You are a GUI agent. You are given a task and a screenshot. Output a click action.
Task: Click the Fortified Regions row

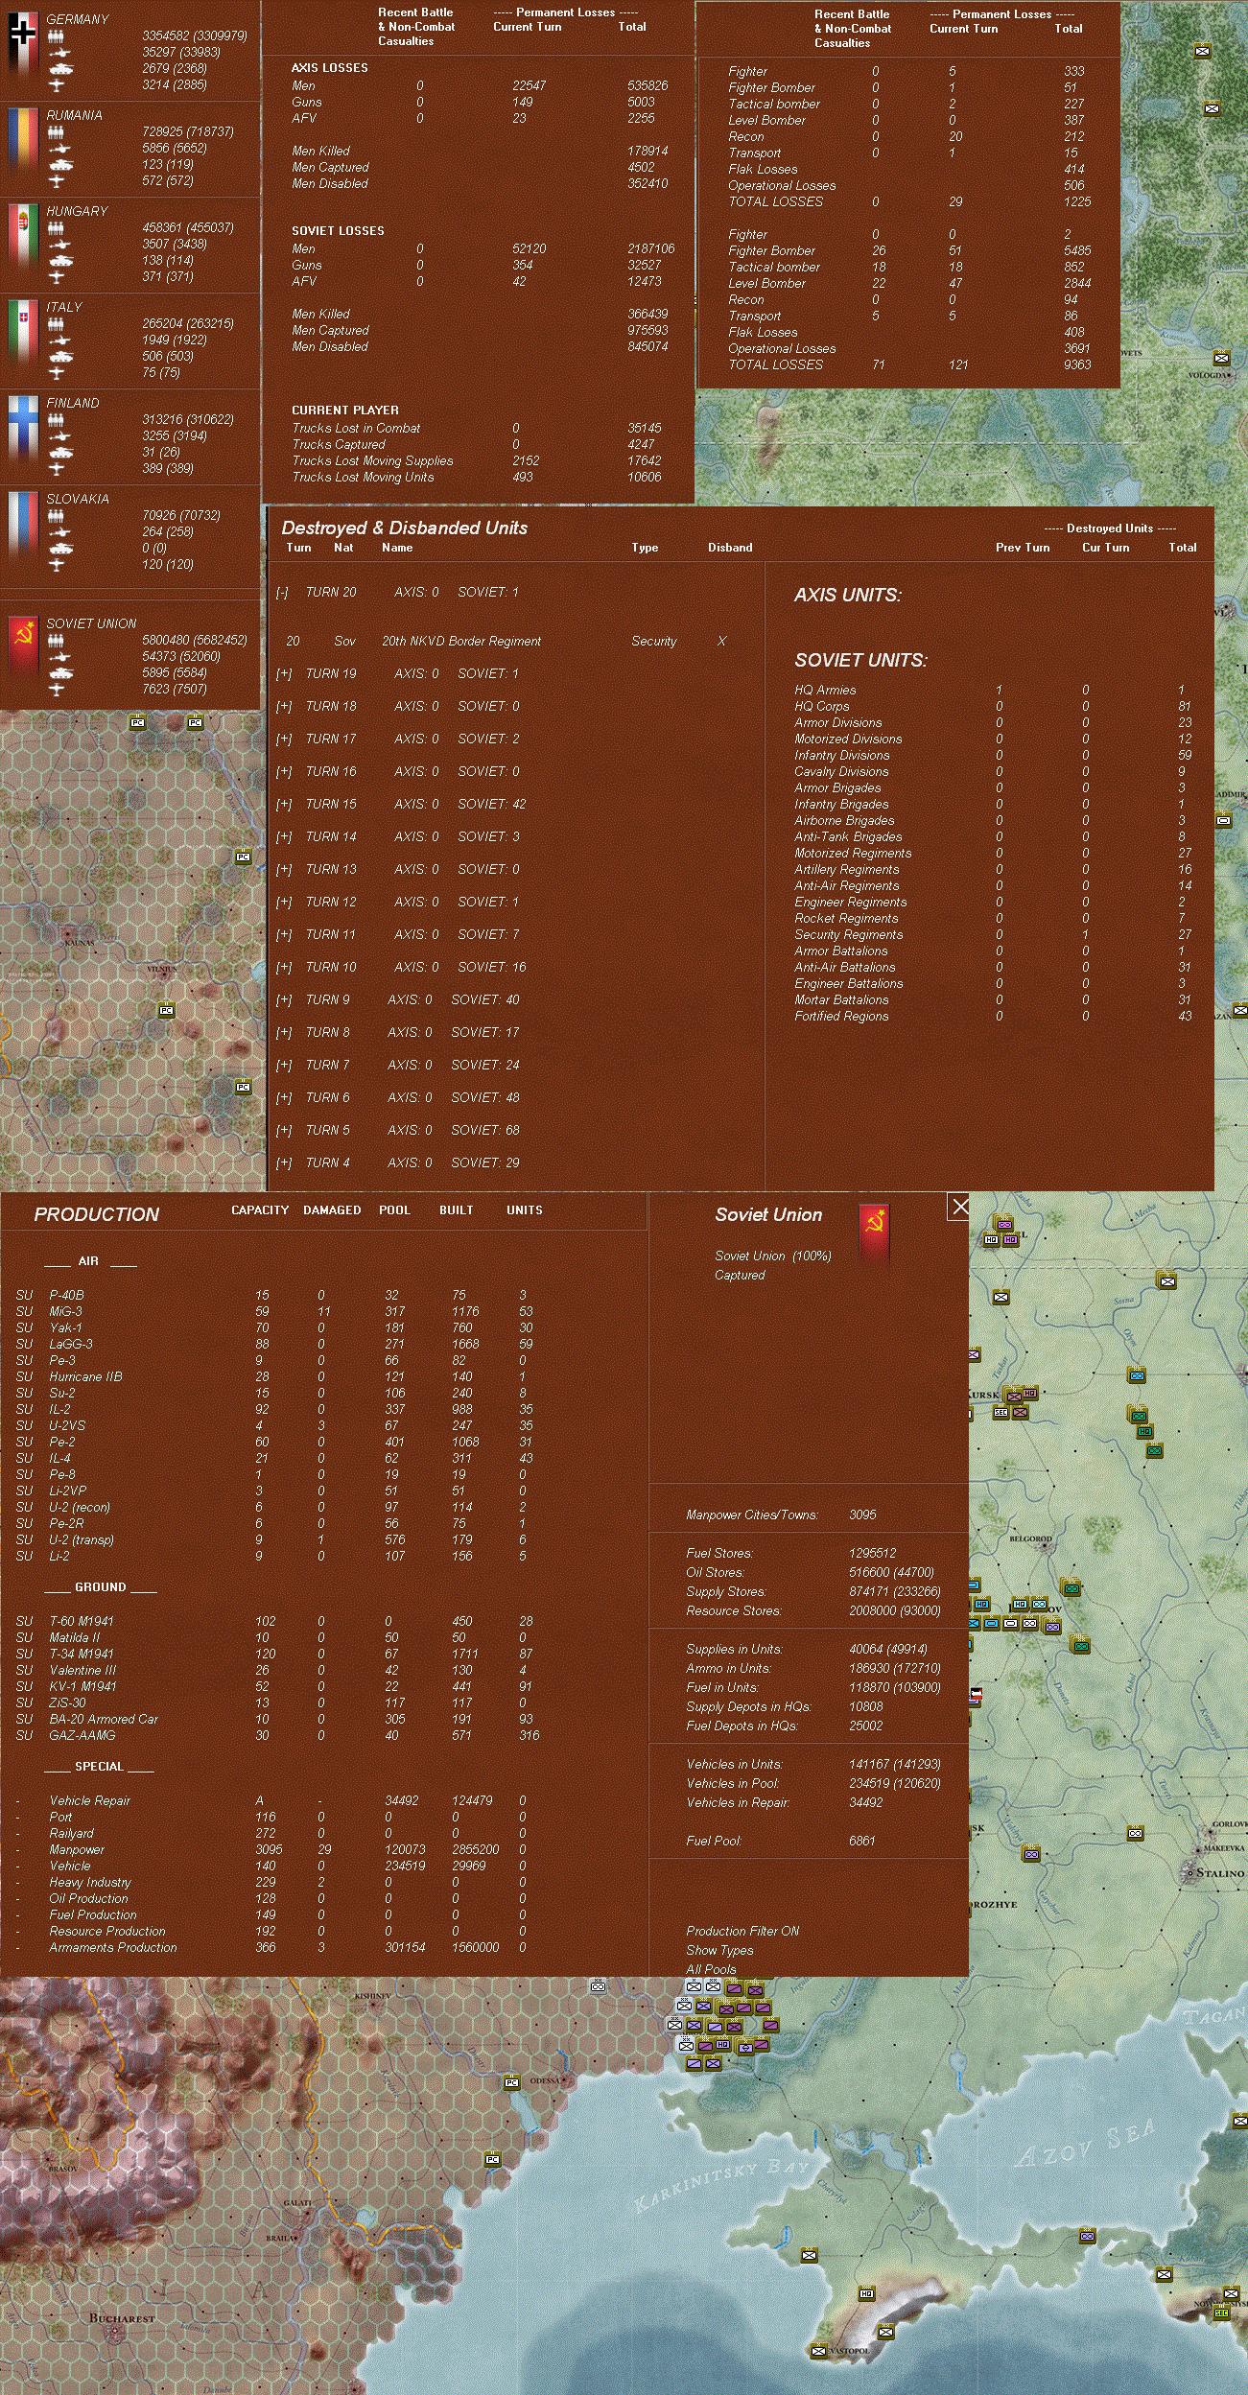tap(995, 1016)
